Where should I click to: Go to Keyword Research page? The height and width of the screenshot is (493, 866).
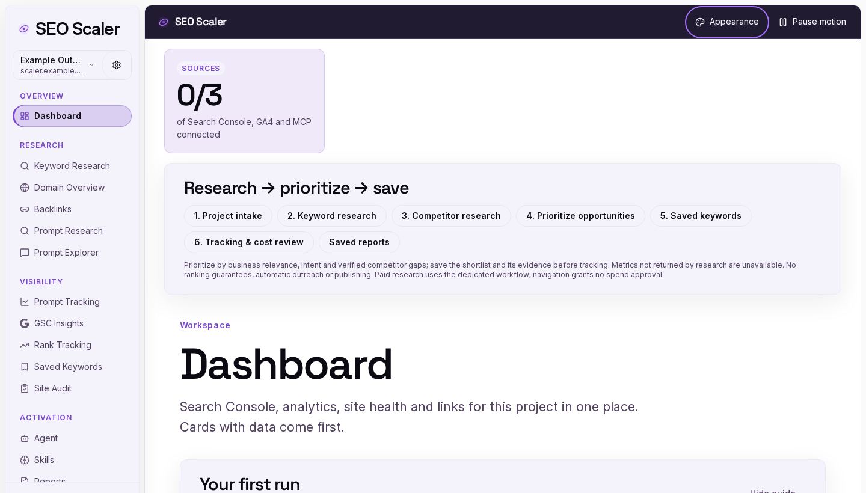tap(72, 166)
